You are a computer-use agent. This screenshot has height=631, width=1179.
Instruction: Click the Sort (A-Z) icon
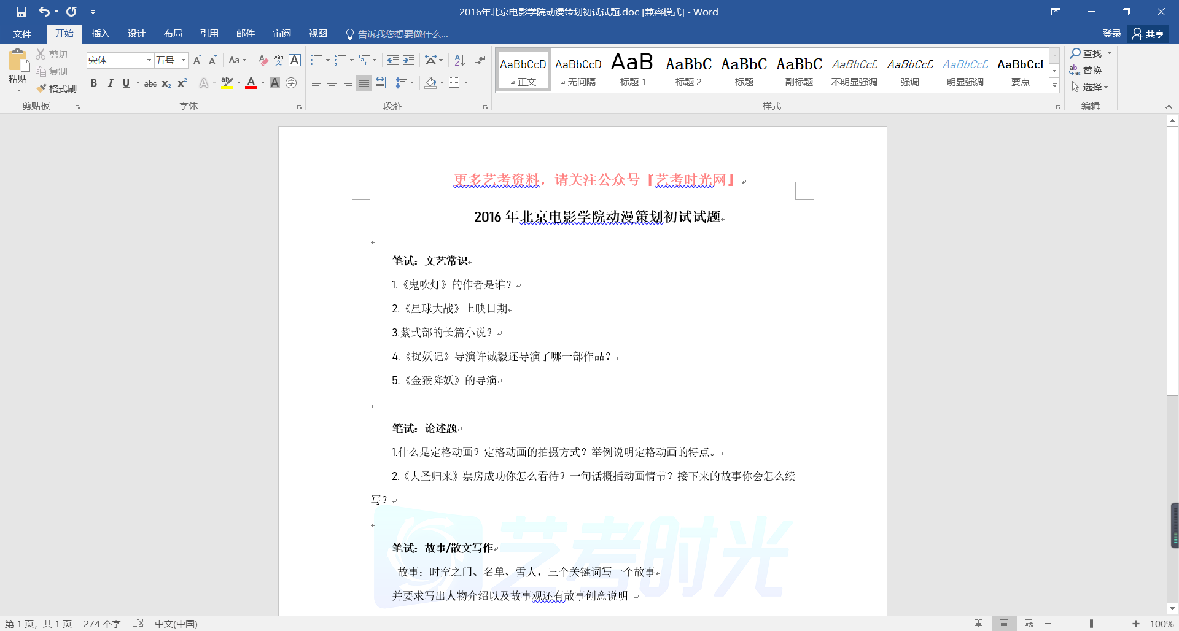(459, 60)
